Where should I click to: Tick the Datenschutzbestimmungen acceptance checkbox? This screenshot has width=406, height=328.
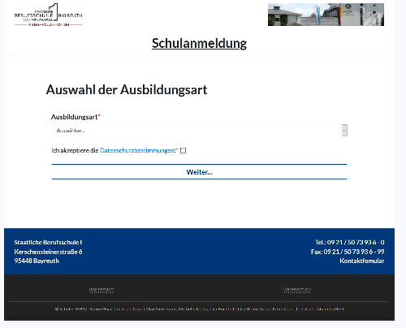pyautogui.click(x=183, y=150)
